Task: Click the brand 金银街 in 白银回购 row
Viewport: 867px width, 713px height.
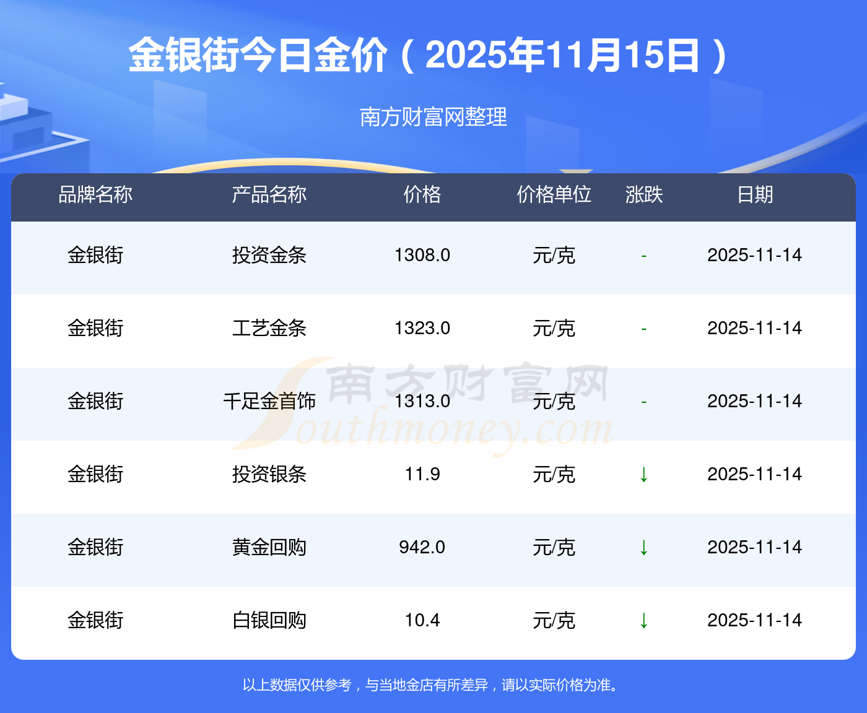Action: click(x=95, y=620)
